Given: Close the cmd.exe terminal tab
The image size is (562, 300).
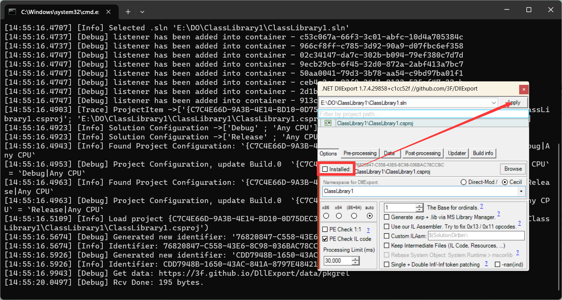Looking at the screenshot, I should (x=110, y=12).
